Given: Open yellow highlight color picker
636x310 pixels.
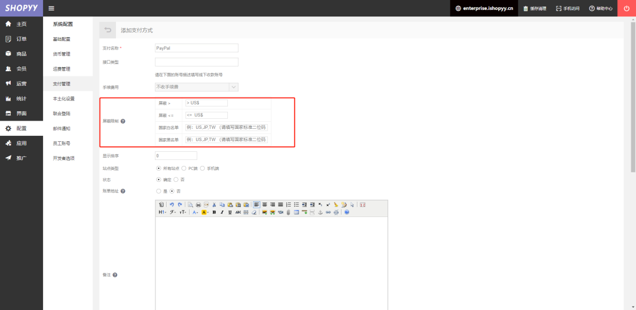Looking at the screenshot, I should pos(206,212).
